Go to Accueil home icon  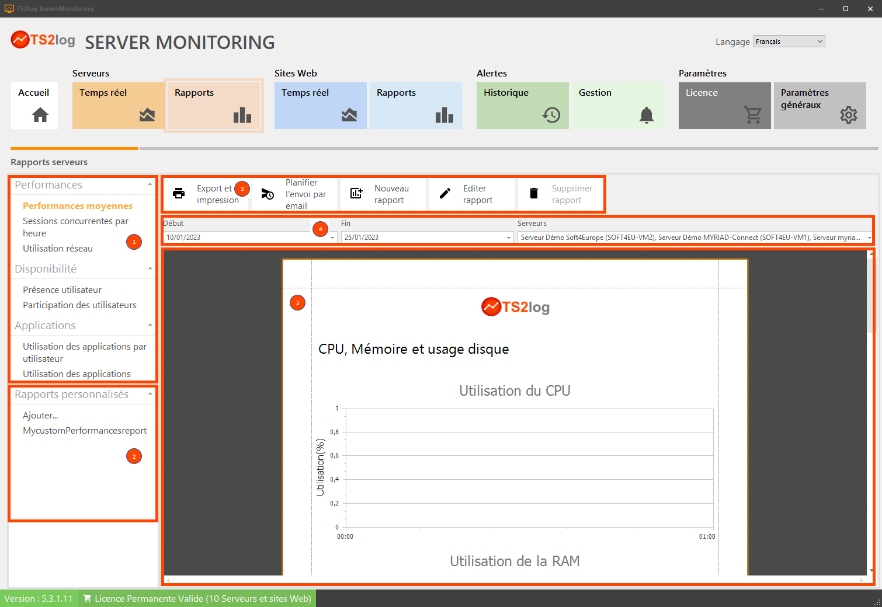click(40, 115)
